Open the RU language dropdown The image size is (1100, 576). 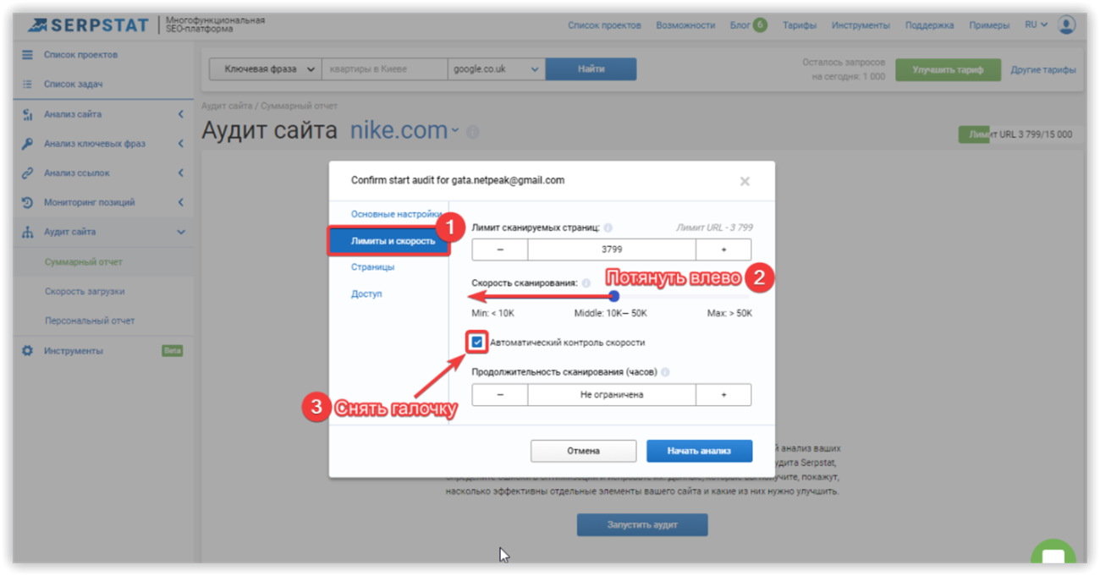[x=1036, y=25]
